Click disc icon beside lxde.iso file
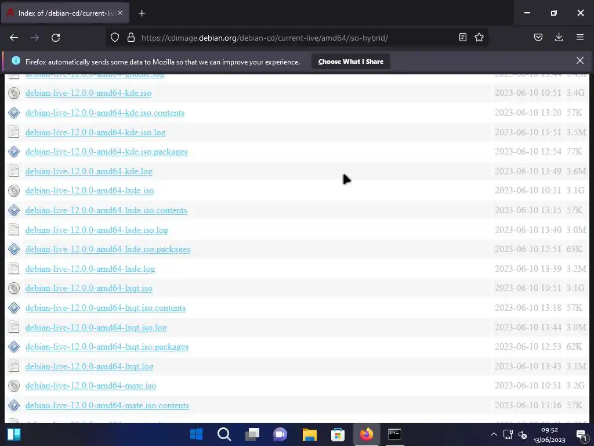 (x=14, y=190)
